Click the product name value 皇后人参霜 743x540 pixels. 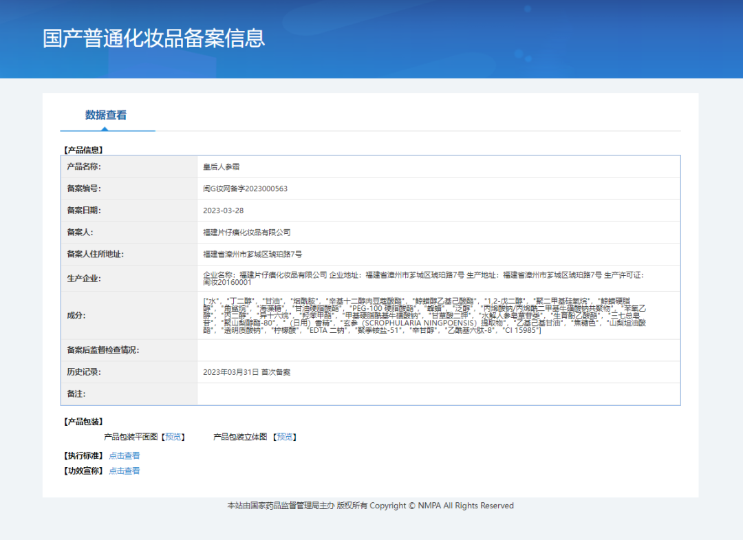222,166
